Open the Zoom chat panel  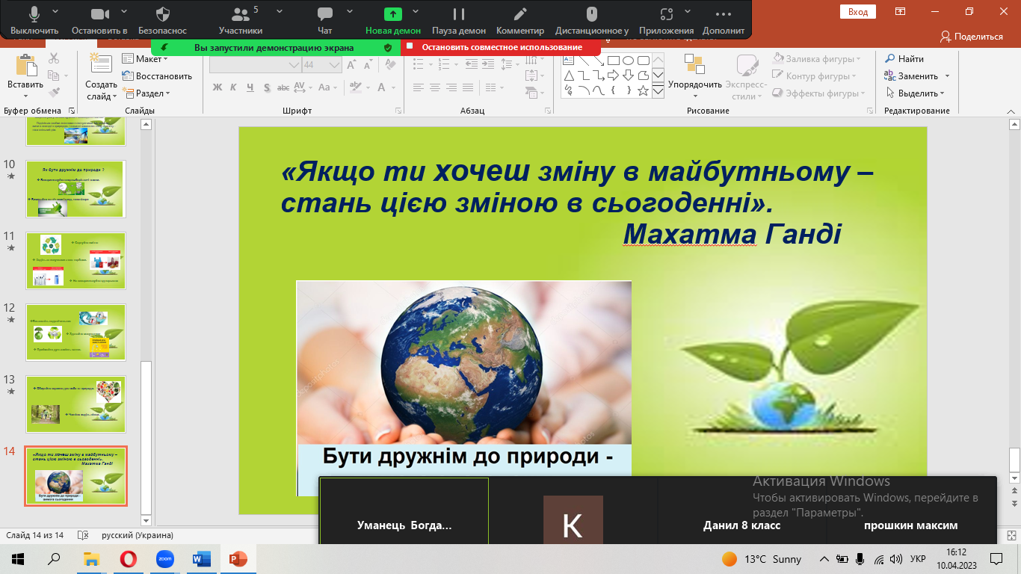point(324,14)
